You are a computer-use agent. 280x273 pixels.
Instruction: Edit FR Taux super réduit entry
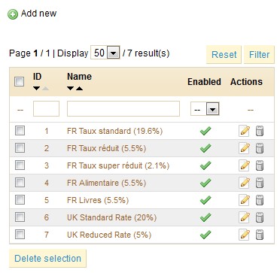pyautogui.click(x=244, y=165)
